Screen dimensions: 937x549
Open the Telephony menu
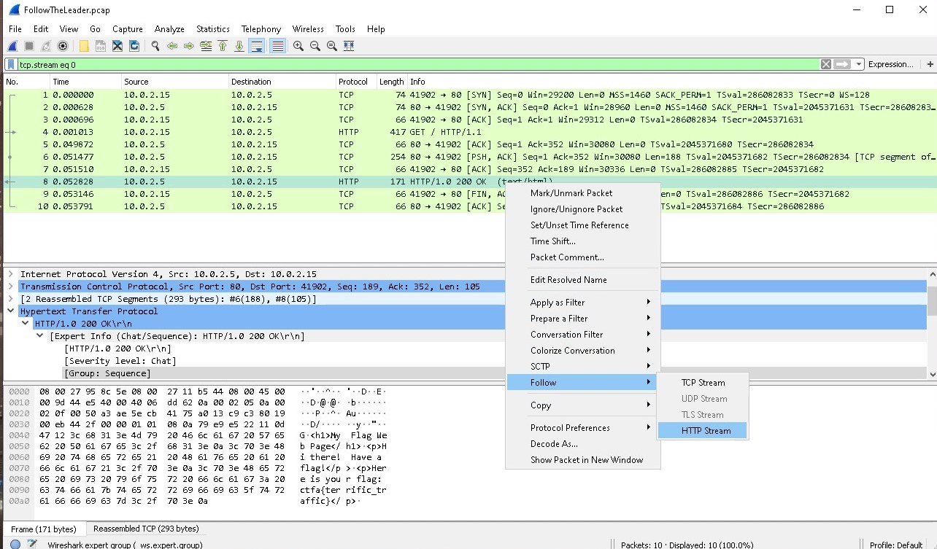[261, 29]
